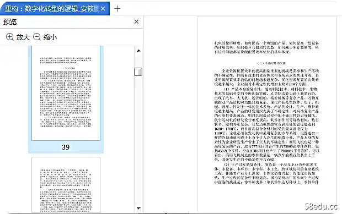Select the page 39 thumbnail

(66, 93)
